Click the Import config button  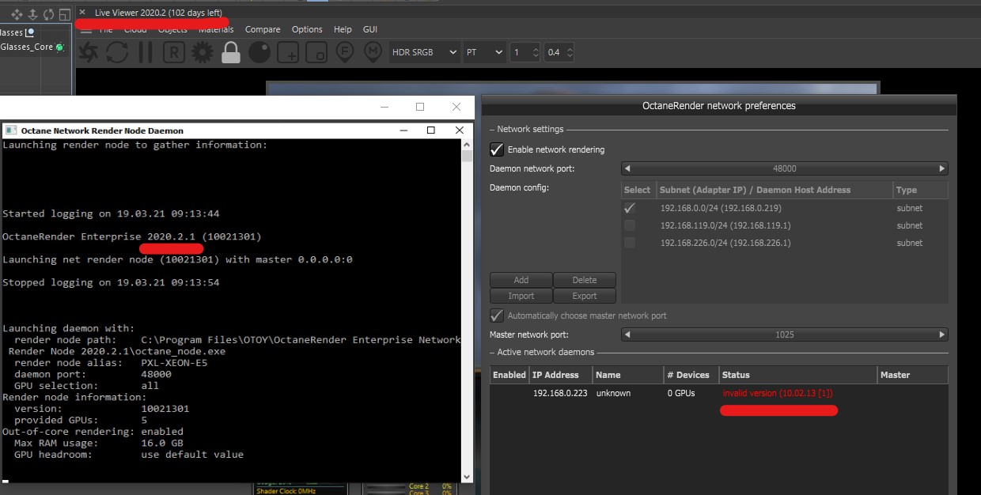click(x=521, y=296)
